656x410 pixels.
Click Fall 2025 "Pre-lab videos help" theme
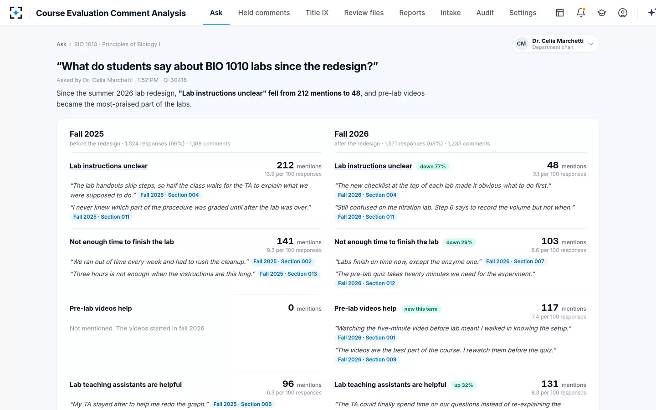pyautogui.click(x=101, y=308)
